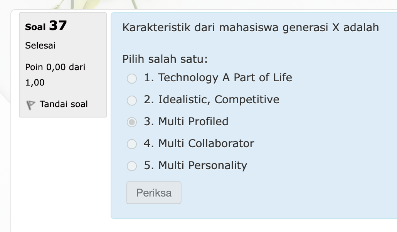397x232 pixels.
Task: Click the answer label 1. Technology A Part of Life
Action: click(218, 77)
